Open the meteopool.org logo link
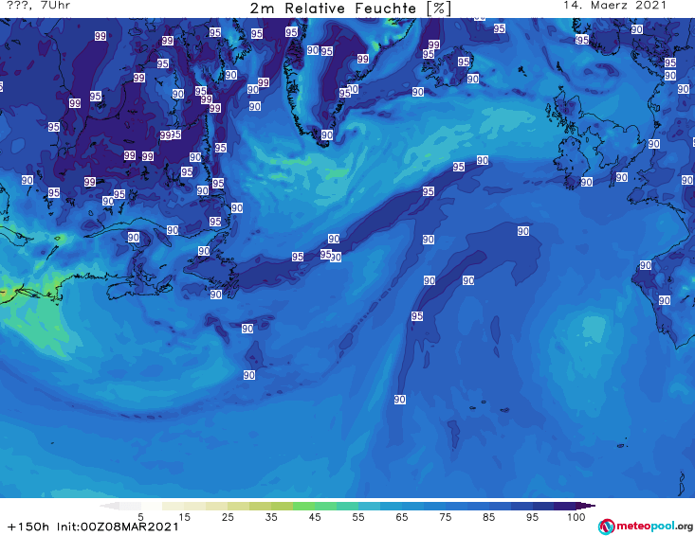Image resolution: width=695 pixels, height=536 pixels. click(x=646, y=527)
